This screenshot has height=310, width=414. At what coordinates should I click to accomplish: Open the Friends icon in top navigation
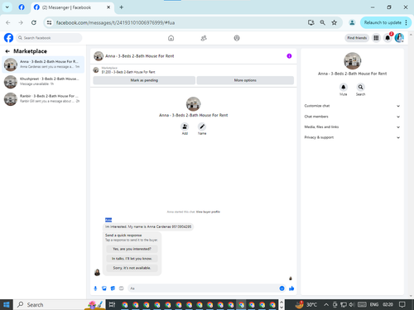tap(204, 38)
